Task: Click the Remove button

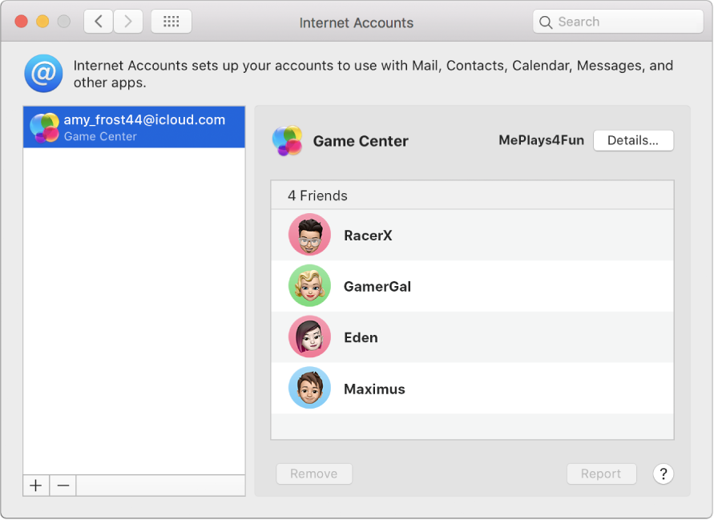Action: (314, 474)
